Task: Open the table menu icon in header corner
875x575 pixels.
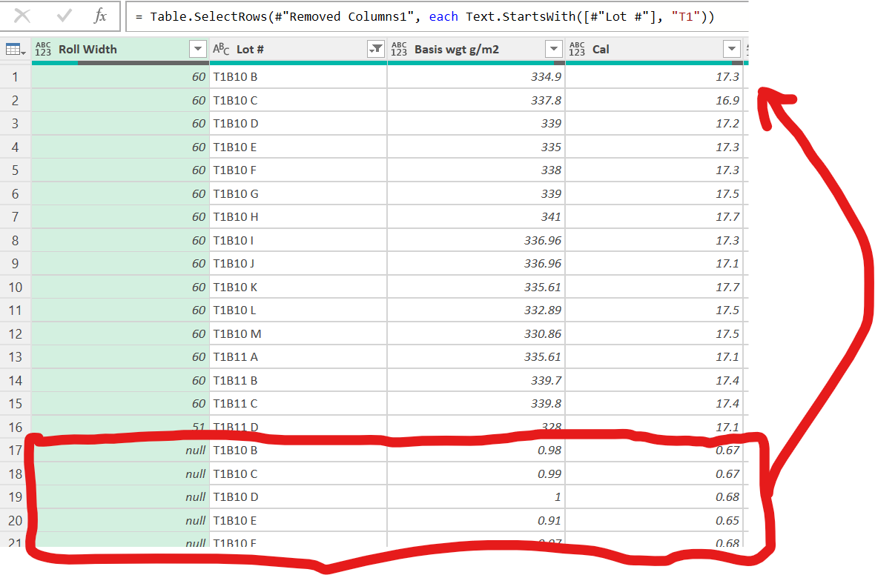Action: click(x=16, y=50)
